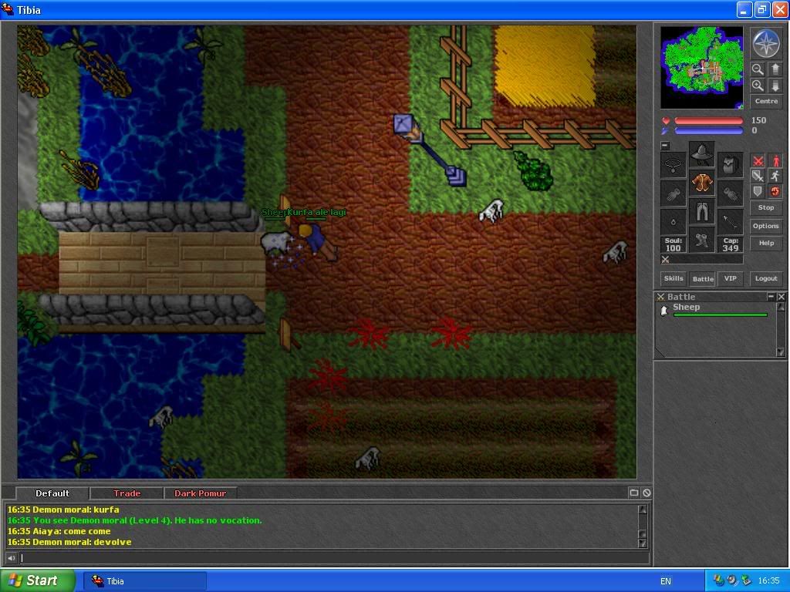The height and width of the screenshot is (592, 790).
Task: Click the 'You see Demon moral' message
Action: 134,520
